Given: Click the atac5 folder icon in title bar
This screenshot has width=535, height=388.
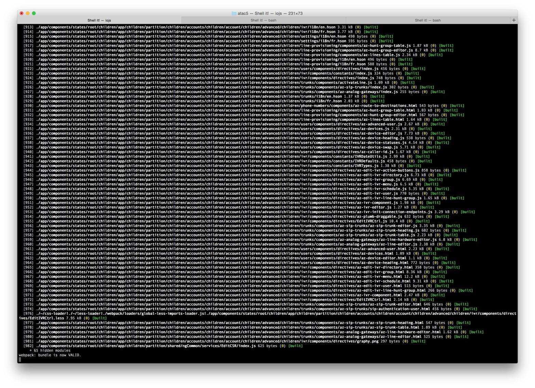Looking at the screenshot, I should (234, 13).
